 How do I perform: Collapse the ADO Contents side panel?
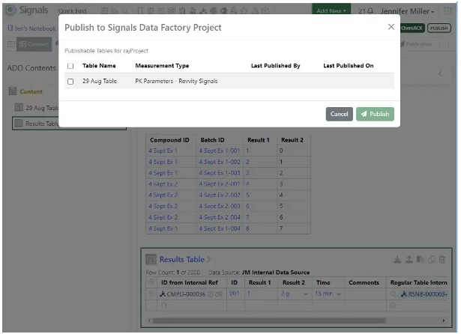coord(439,73)
